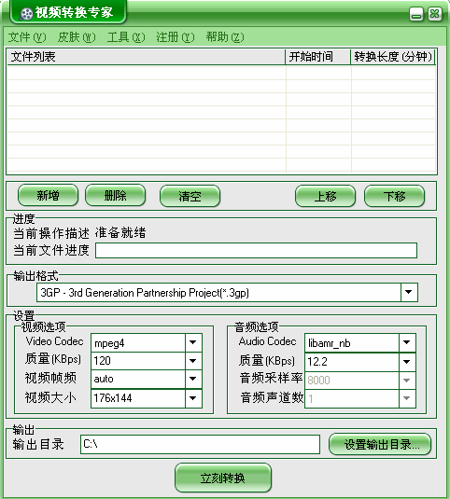Click the 新增 button to add files
The width and height of the screenshot is (450, 499).
pos(49,195)
